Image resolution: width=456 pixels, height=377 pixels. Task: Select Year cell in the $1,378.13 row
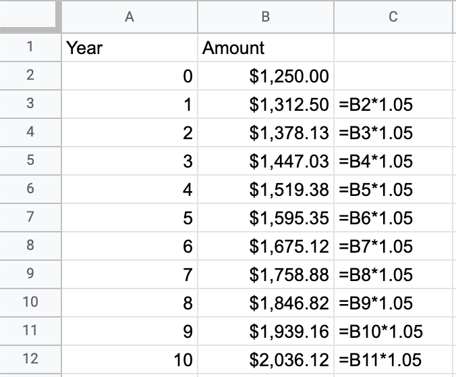130,132
